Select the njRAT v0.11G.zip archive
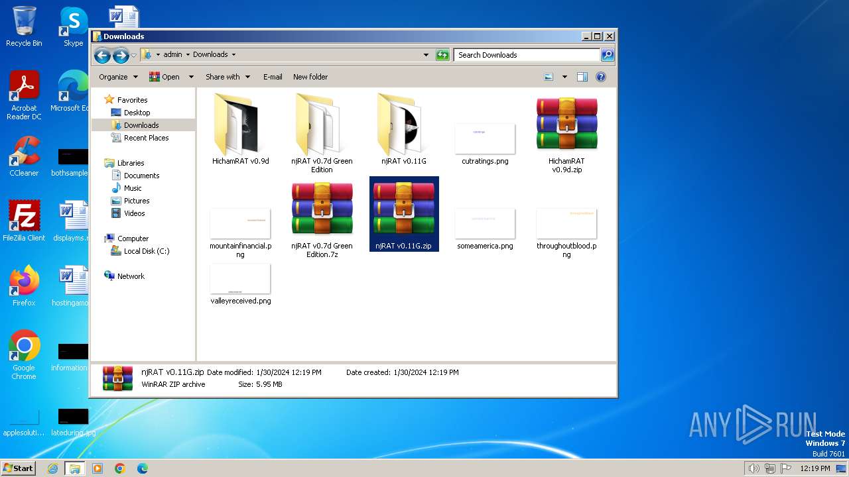The height and width of the screenshot is (477, 849). click(x=404, y=215)
